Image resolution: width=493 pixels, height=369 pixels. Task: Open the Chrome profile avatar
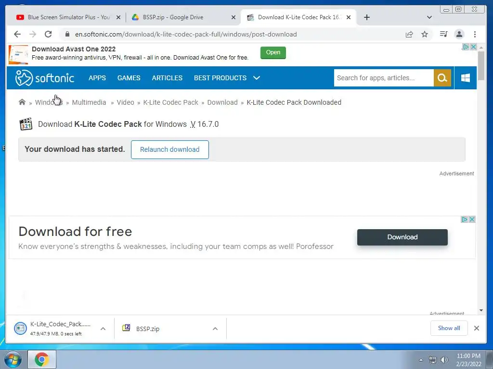coord(459,34)
